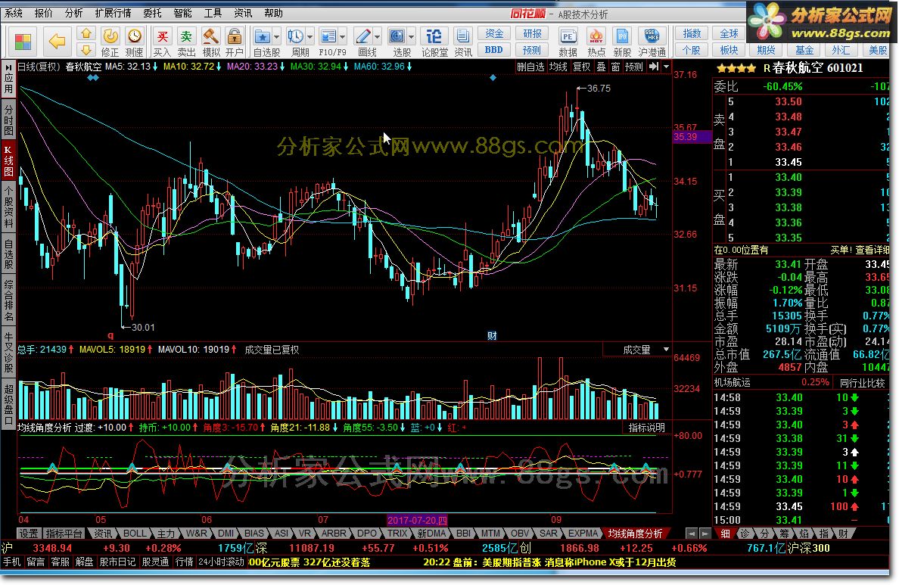Image resolution: width=899 pixels, height=585 pixels.
Task: Click the 财 financial marker on chart
Action: 492,336
